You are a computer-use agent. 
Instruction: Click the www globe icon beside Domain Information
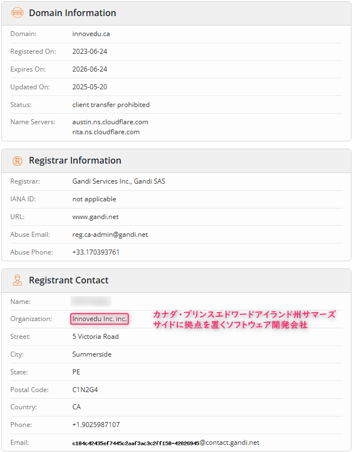pos(17,13)
